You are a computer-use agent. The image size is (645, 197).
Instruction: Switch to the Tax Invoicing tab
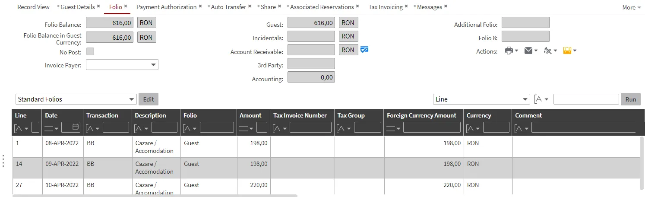coord(386,7)
